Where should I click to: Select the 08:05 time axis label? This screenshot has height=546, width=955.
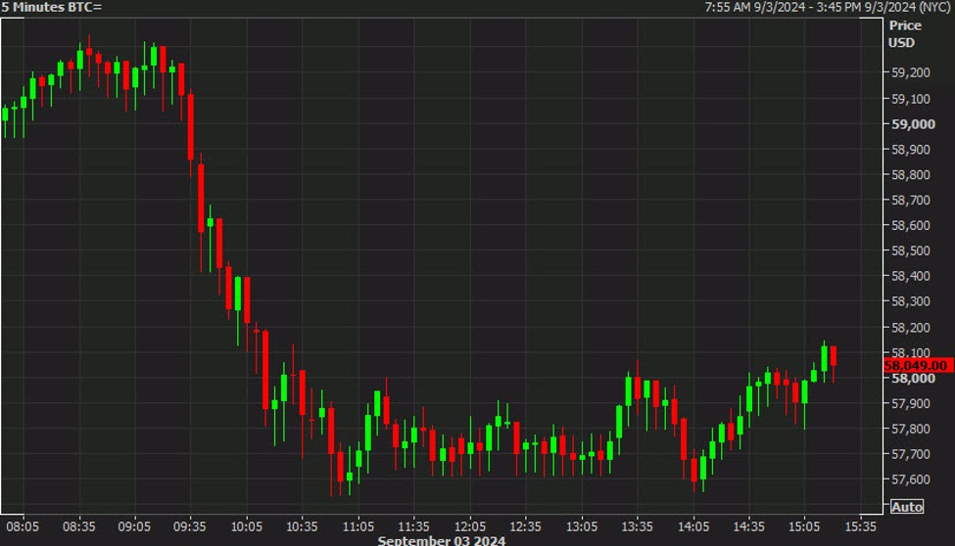tap(23, 525)
